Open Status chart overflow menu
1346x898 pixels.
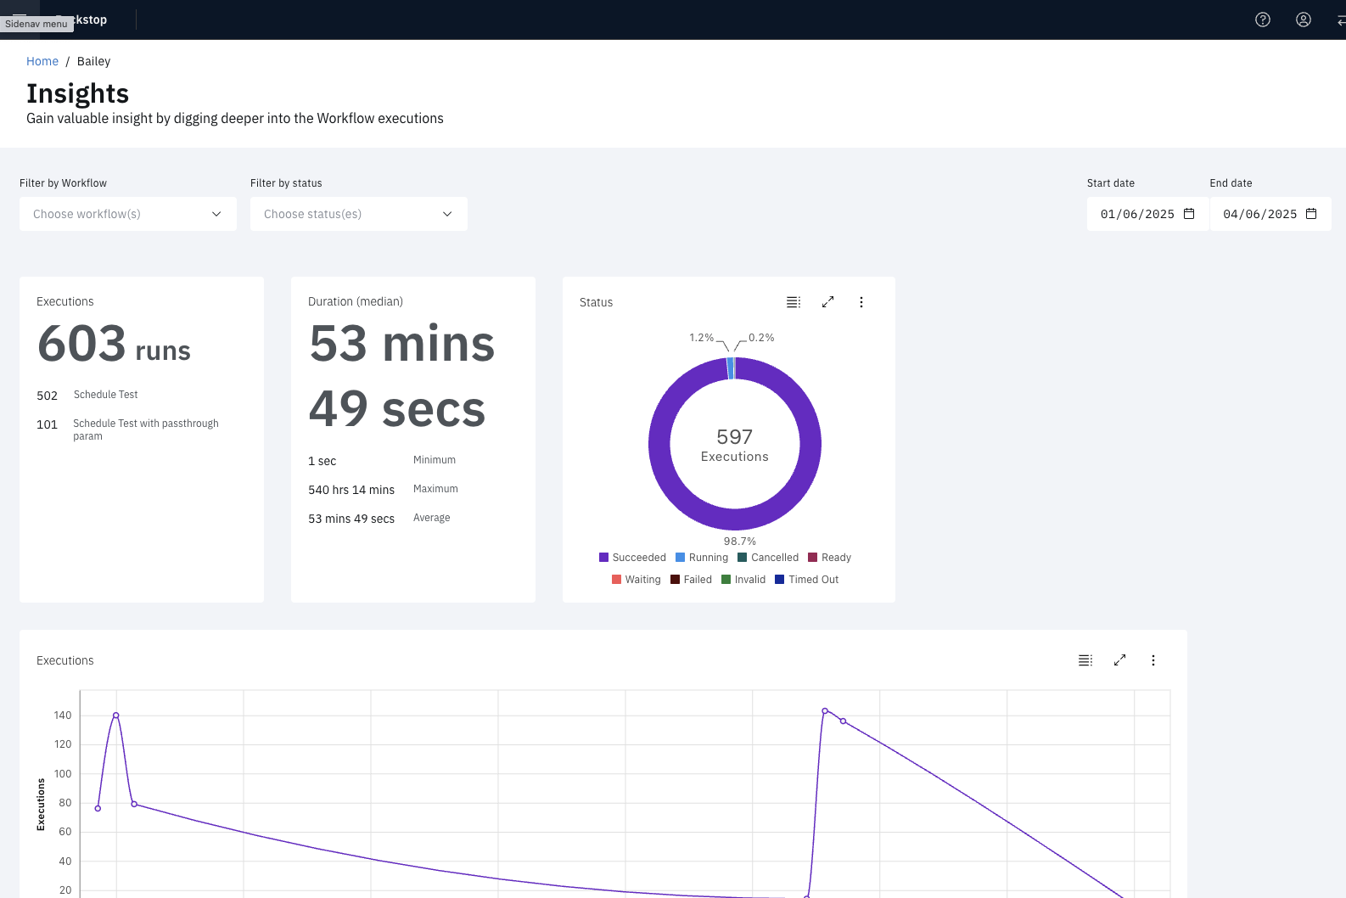(861, 302)
